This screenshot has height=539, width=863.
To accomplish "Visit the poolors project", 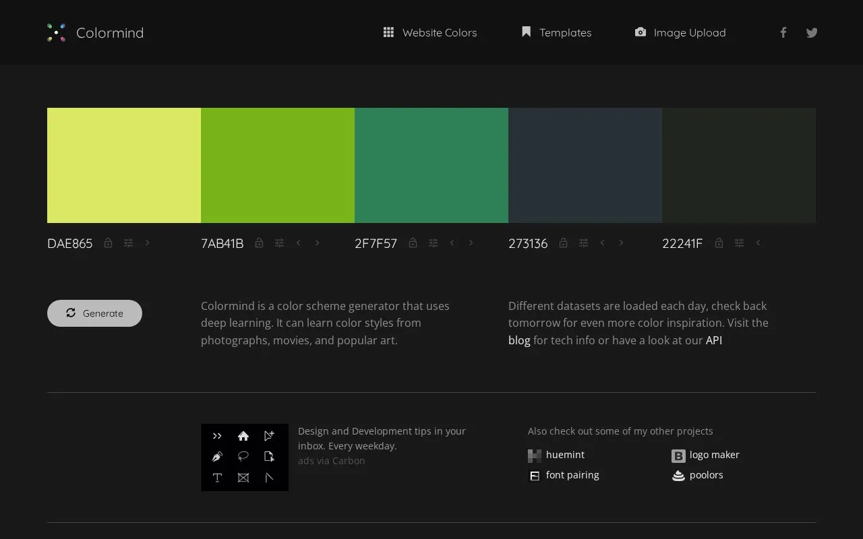I will click(x=697, y=475).
